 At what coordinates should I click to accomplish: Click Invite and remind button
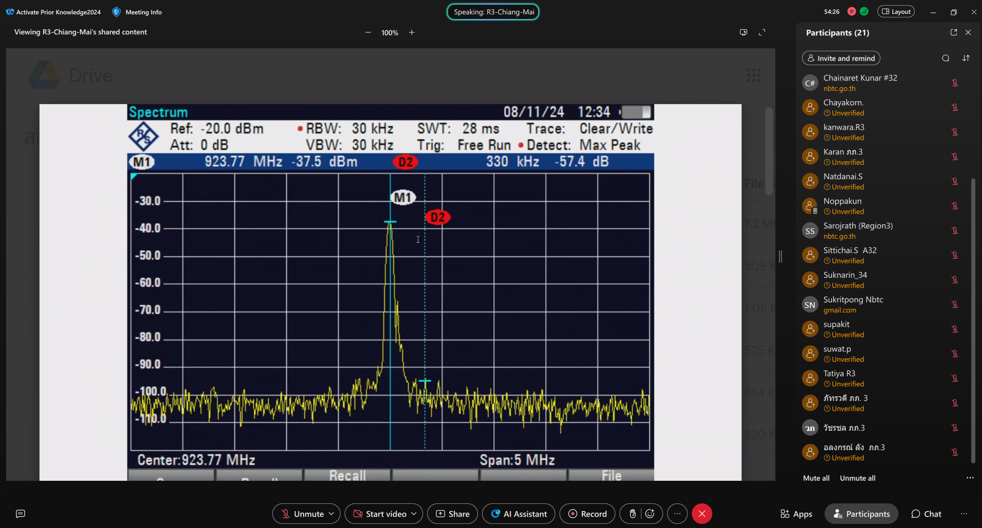[841, 58]
